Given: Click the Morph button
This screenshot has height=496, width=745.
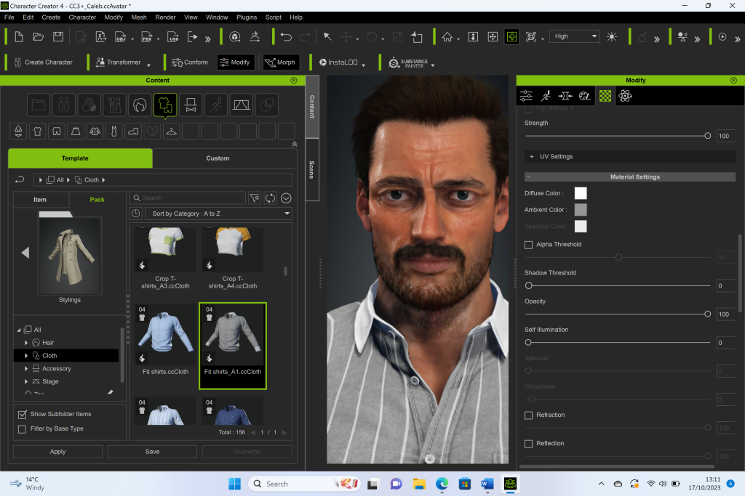Looking at the screenshot, I should pyautogui.click(x=280, y=62).
